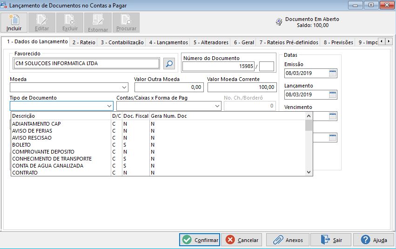The width and height of the screenshot is (396, 249).
Task: Click the Valor Outra Moeda field
Action: tap(169, 87)
